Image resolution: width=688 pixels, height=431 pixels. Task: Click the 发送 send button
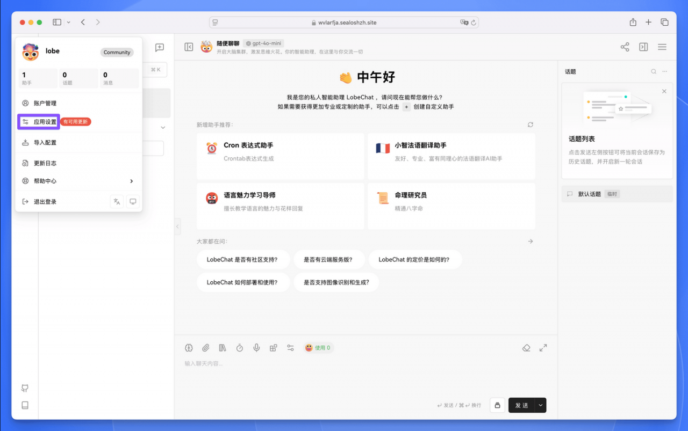click(x=521, y=405)
